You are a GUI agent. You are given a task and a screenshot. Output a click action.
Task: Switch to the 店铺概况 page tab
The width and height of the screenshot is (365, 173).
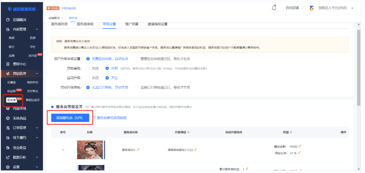point(54,18)
